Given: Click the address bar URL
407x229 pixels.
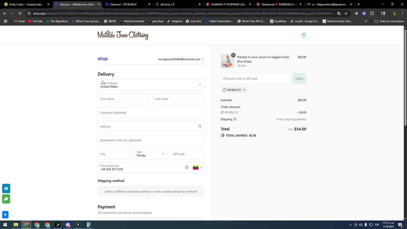Looking at the screenshot, I should (x=183, y=13).
